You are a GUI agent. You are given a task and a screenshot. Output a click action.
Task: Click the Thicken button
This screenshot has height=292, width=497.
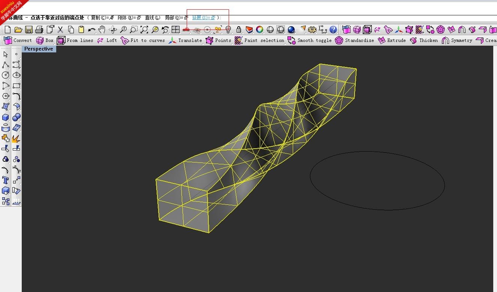(x=424, y=40)
